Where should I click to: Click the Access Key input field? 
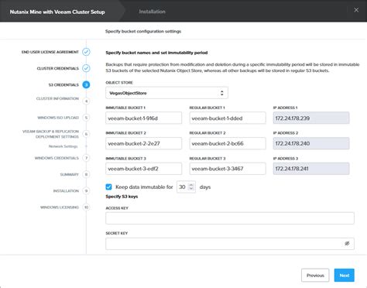click(230, 218)
